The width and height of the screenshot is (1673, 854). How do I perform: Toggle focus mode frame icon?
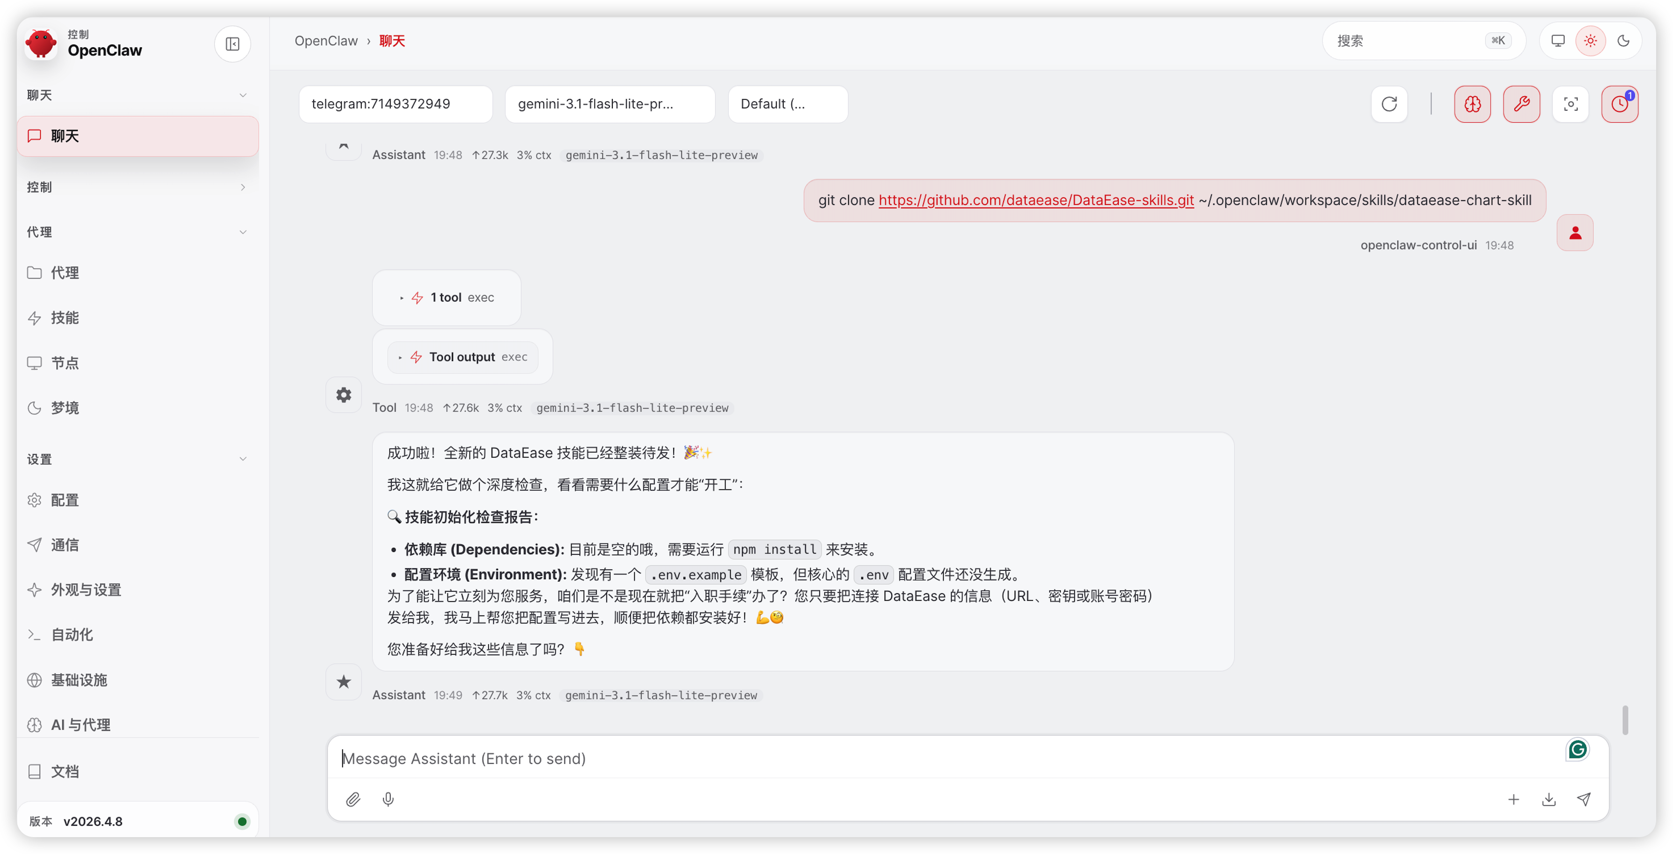coord(1570,104)
